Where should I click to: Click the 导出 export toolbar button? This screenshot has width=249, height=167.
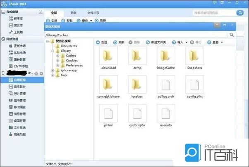(196, 42)
